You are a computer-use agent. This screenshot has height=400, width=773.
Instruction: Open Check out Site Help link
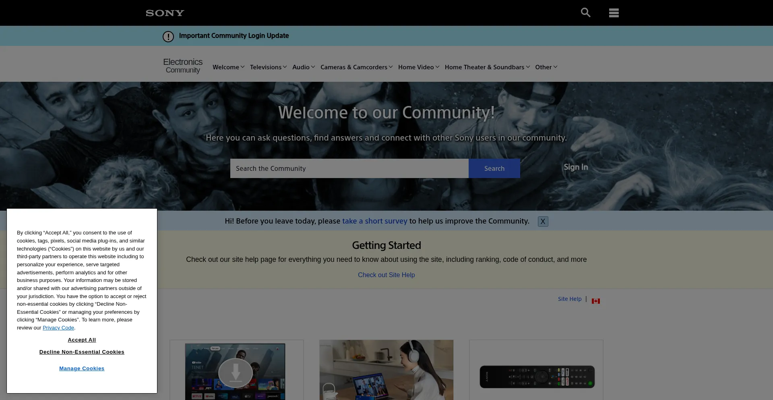(x=386, y=275)
